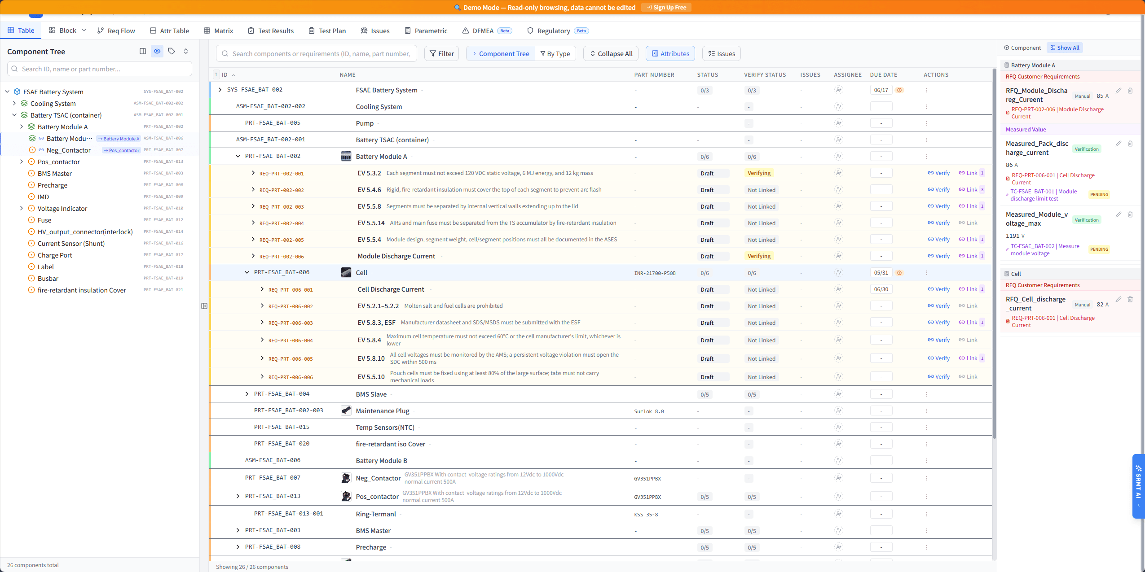The width and height of the screenshot is (1145, 572).
Task: Click the overdue clock icon beside 06/17 date
Action: pos(899,90)
